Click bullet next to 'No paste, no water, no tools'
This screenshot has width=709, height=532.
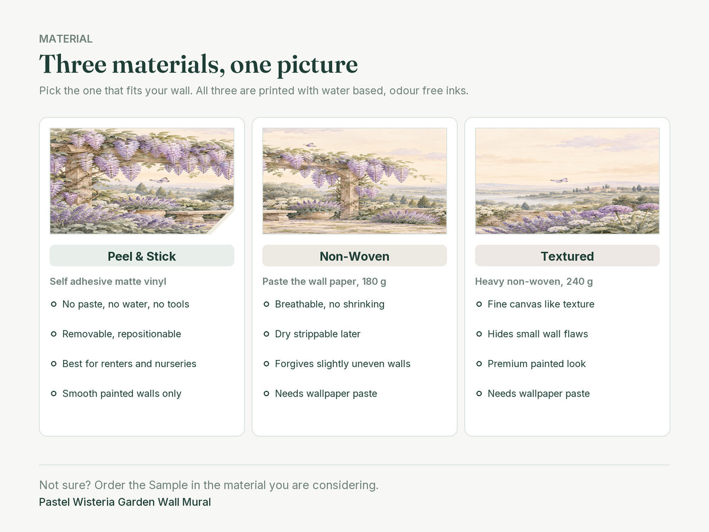[x=54, y=304]
